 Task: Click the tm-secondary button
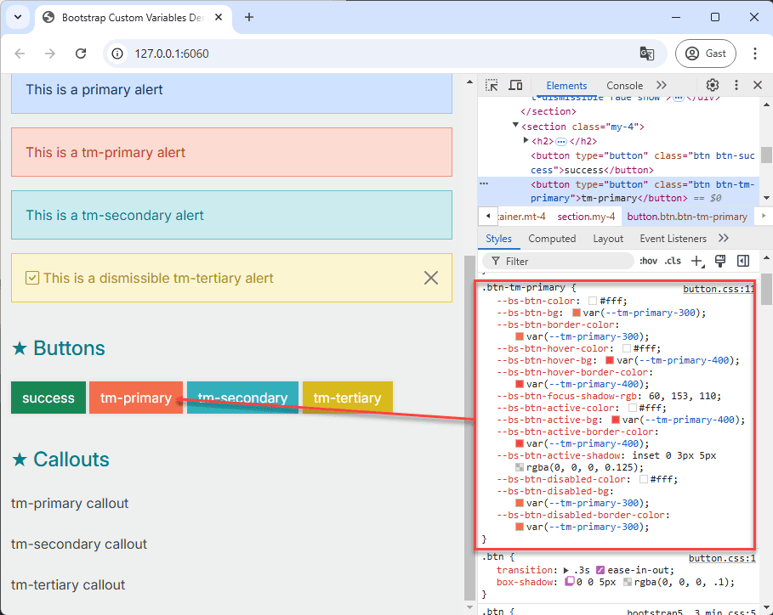242,398
